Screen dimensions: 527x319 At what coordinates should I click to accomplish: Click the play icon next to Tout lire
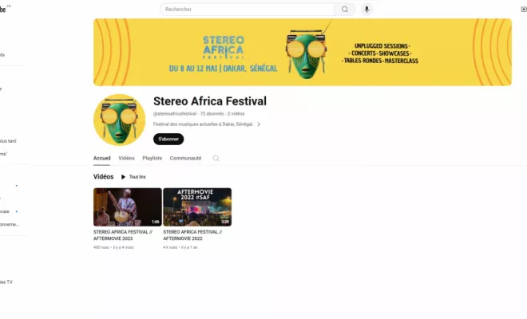[123, 177]
